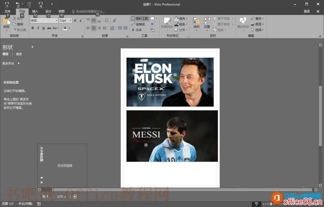The width and height of the screenshot is (324, 207).
Task: Click the decrease indent icon
Action: tap(120, 28)
